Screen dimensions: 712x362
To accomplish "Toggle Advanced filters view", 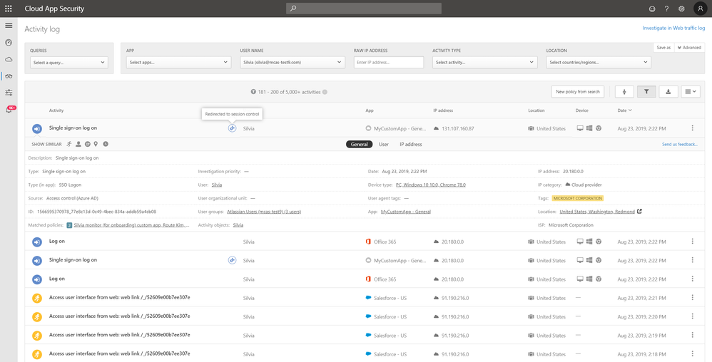I will (689, 47).
